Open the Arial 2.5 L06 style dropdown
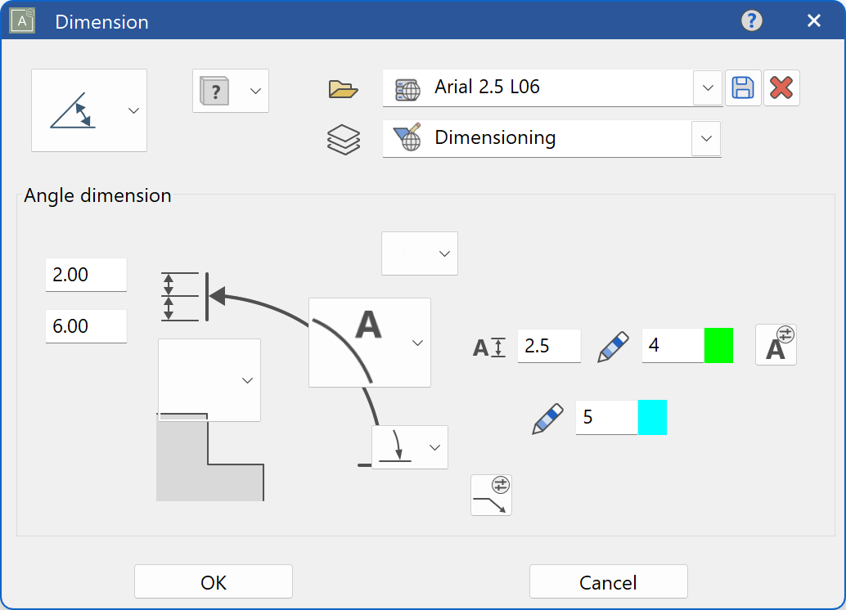846x610 pixels. click(x=707, y=87)
